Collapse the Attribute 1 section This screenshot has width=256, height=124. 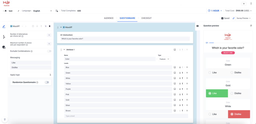point(64,50)
